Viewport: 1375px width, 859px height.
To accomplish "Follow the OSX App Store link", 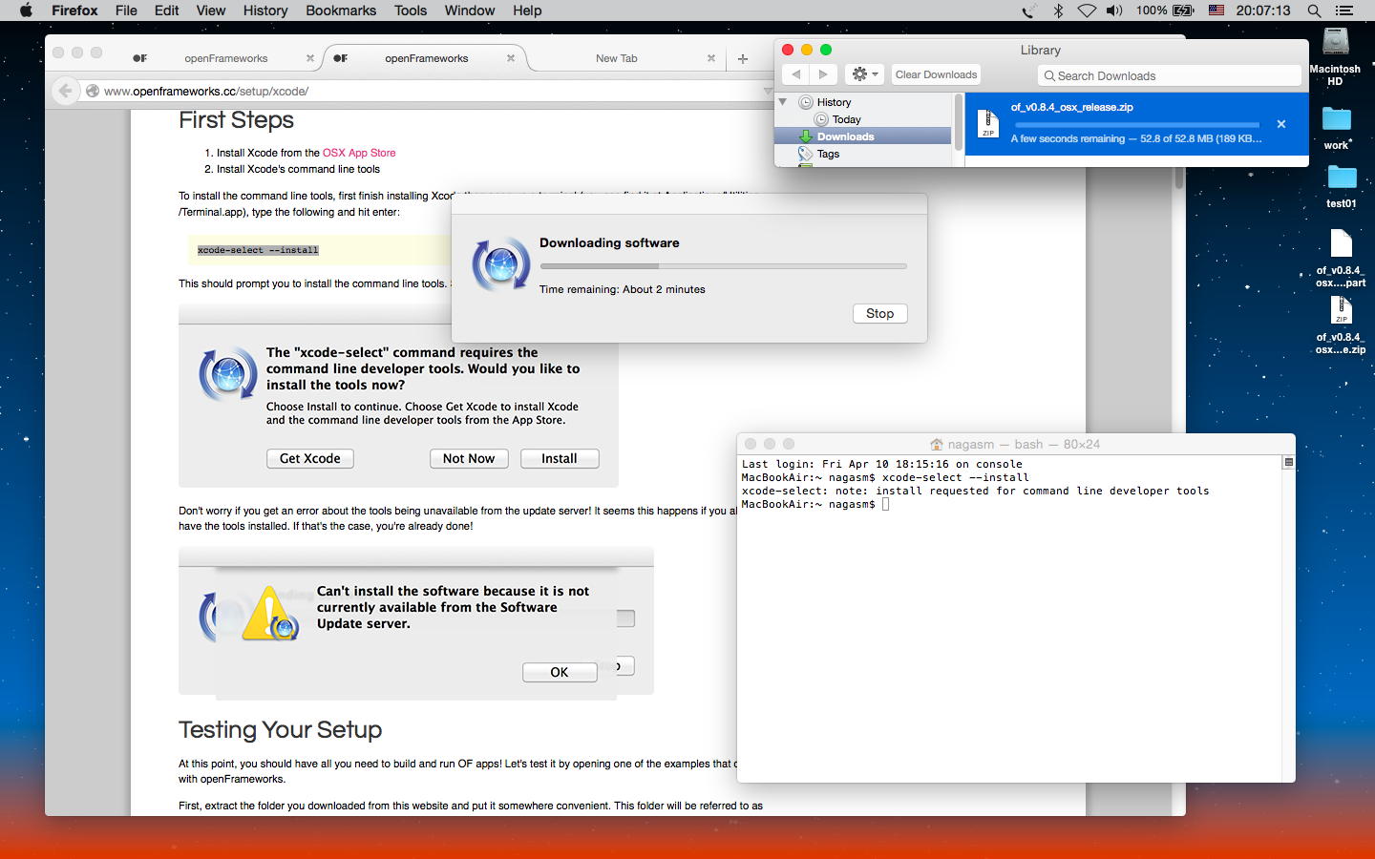I will click(359, 153).
